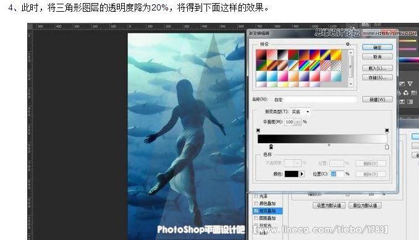Open the gradient presets gear menu

click(348, 44)
